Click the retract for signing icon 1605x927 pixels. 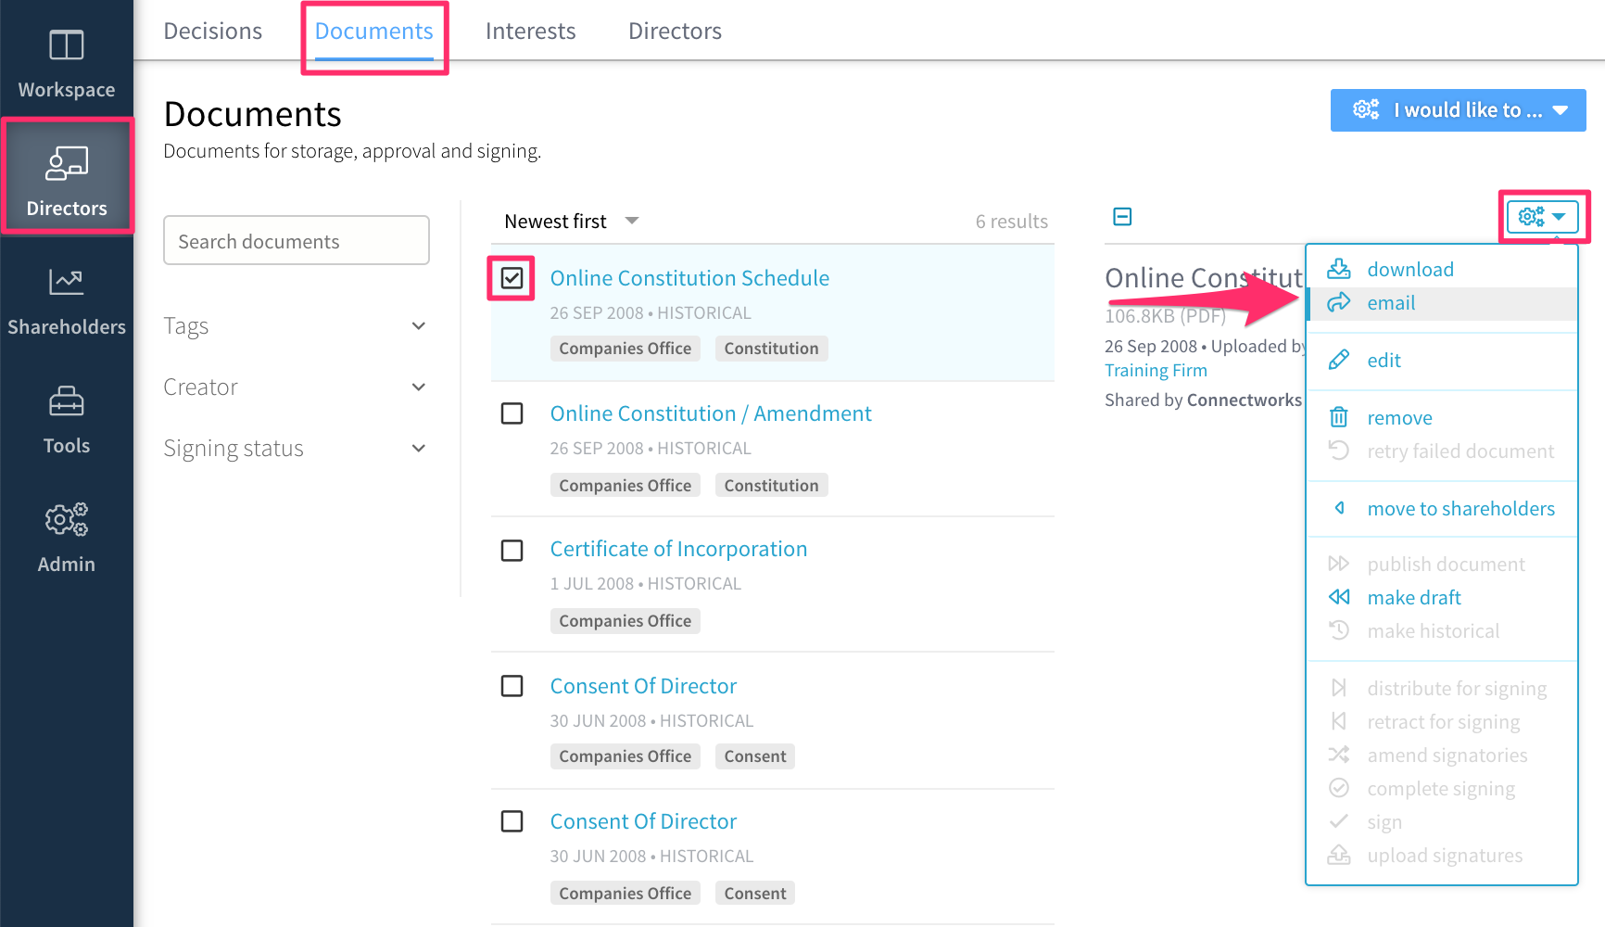tap(1339, 721)
